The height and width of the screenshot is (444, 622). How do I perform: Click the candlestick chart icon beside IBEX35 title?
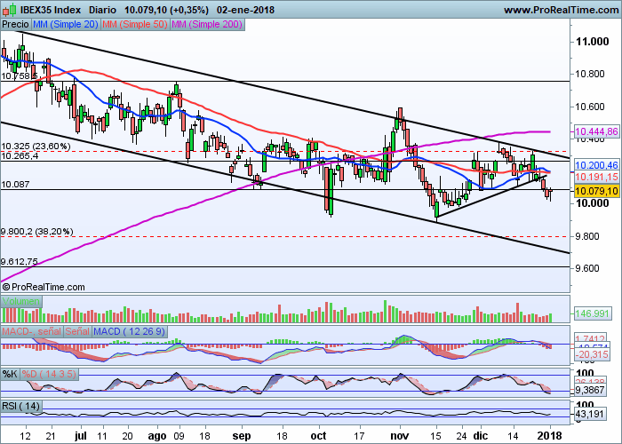point(9,9)
